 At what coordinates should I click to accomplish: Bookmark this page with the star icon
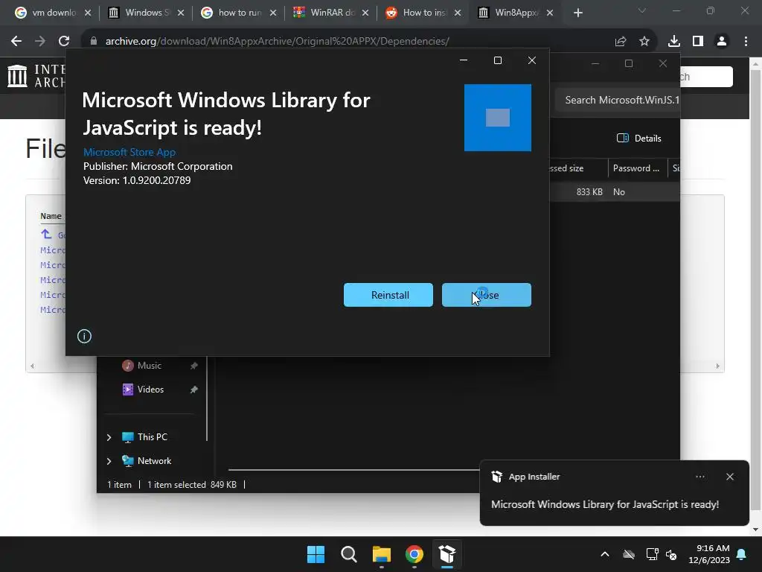pyautogui.click(x=644, y=42)
